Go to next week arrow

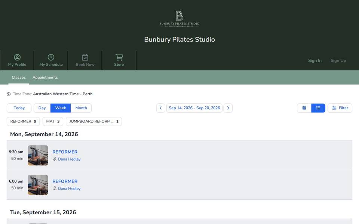coord(228,108)
